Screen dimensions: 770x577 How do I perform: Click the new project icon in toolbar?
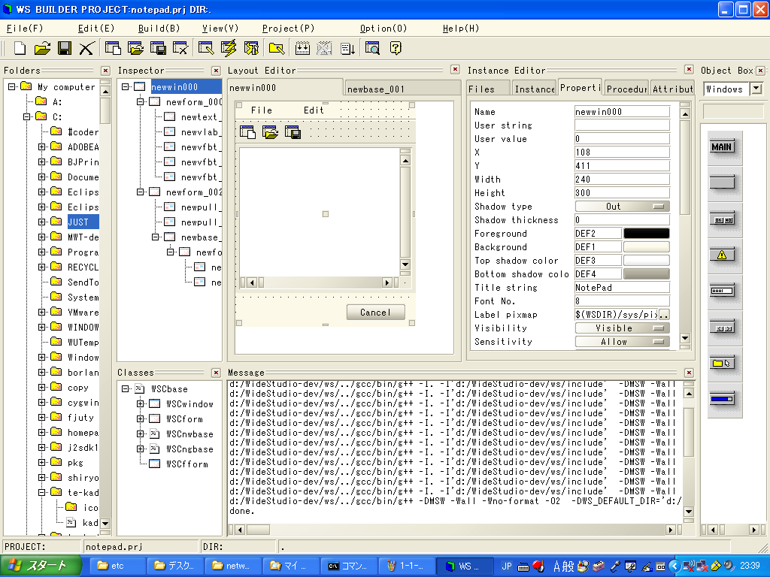click(20, 49)
